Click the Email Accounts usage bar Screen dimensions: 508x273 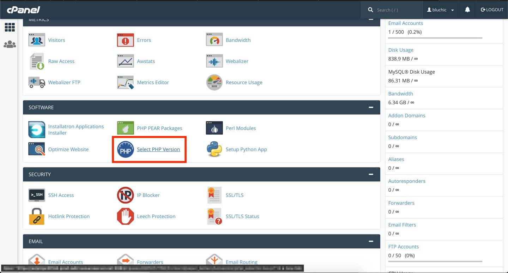tap(435, 38)
